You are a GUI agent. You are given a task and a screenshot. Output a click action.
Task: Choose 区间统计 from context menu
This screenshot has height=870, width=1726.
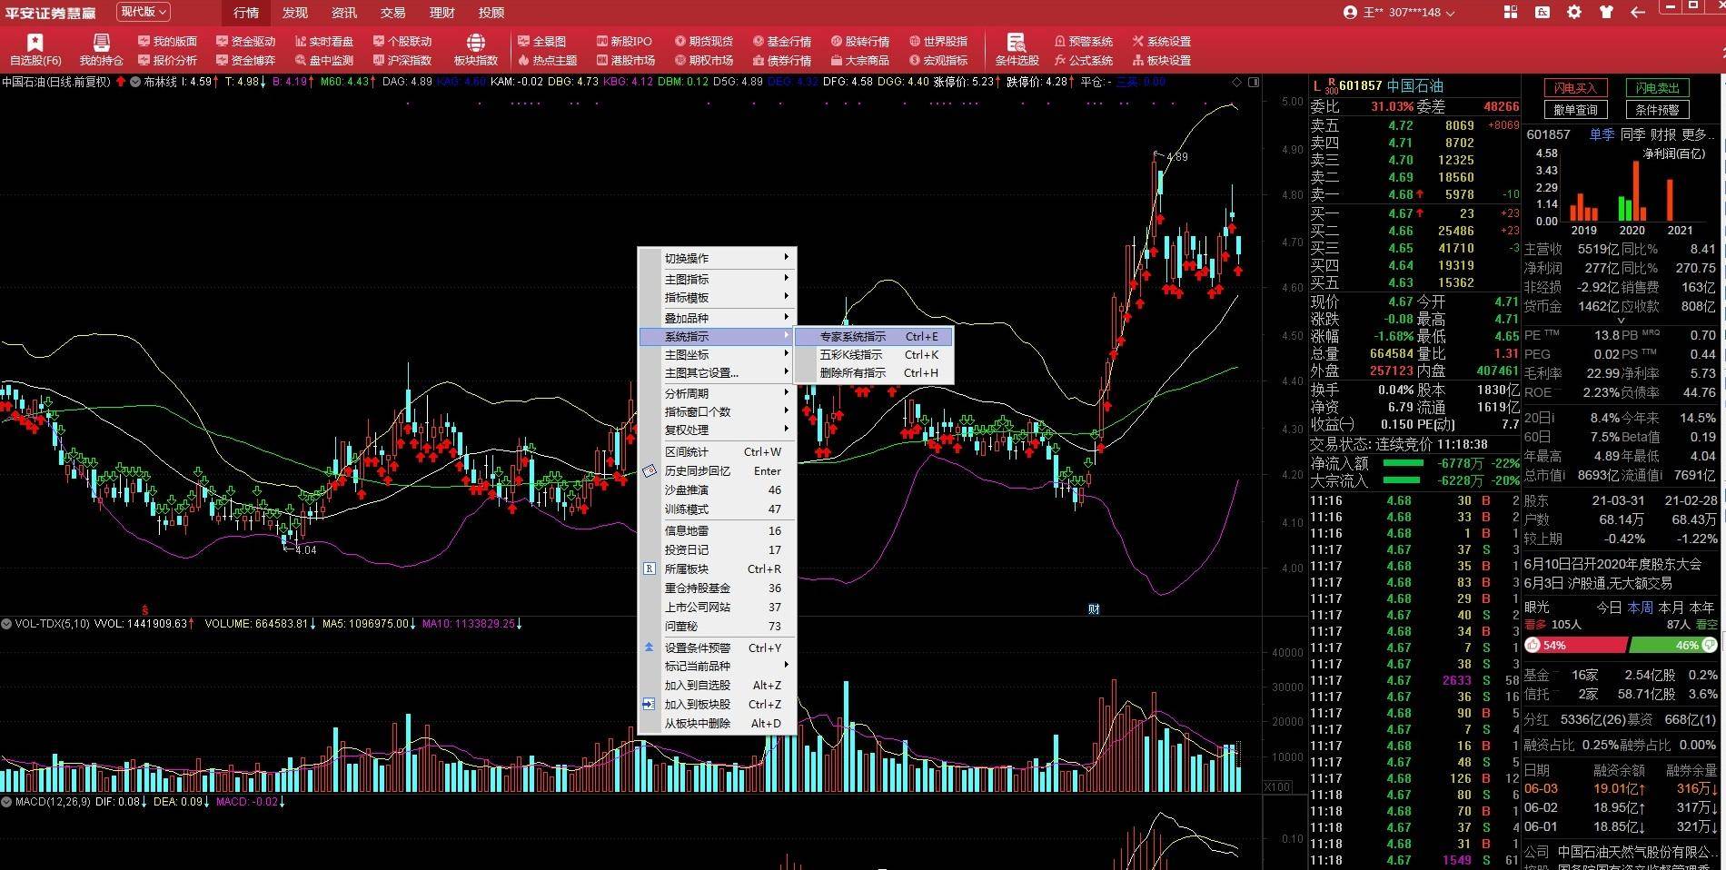(718, 451)
